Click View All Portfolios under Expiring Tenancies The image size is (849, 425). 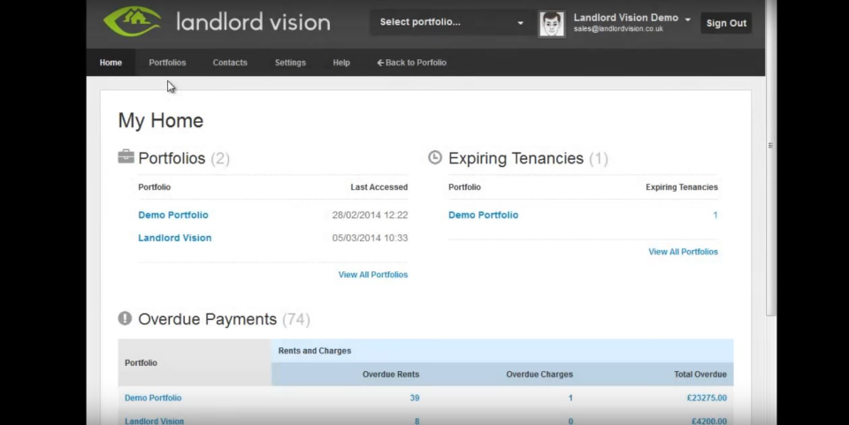tap(684, 252)
